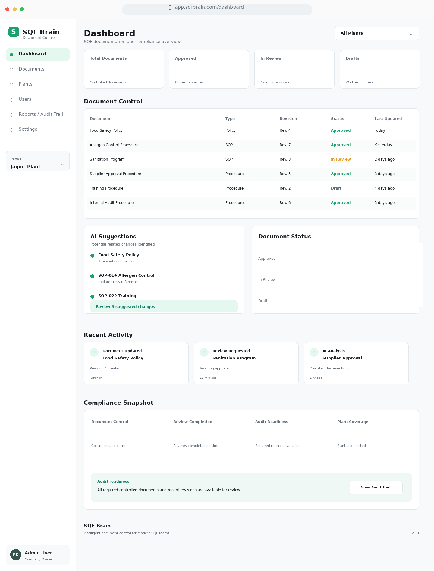Click the browser address bar
This screenshot has width=434, height=571.
tap(217, 9)
